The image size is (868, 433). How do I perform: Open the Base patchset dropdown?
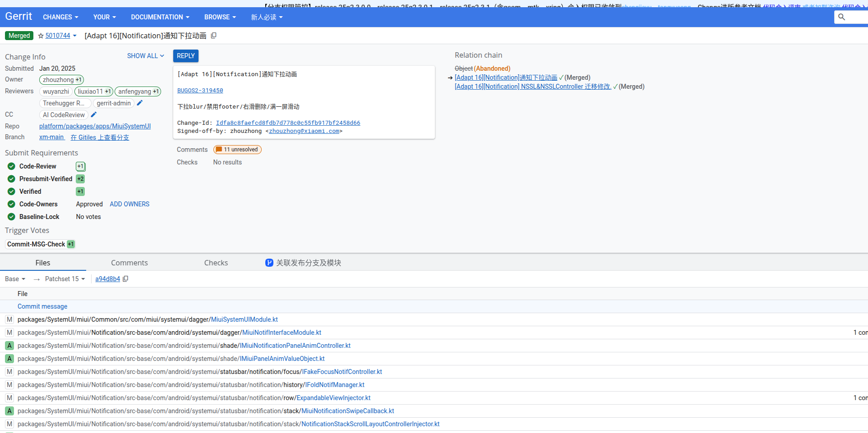coord(15,279)
